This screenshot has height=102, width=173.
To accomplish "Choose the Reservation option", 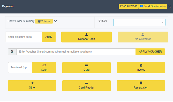I will coord(141,86).
